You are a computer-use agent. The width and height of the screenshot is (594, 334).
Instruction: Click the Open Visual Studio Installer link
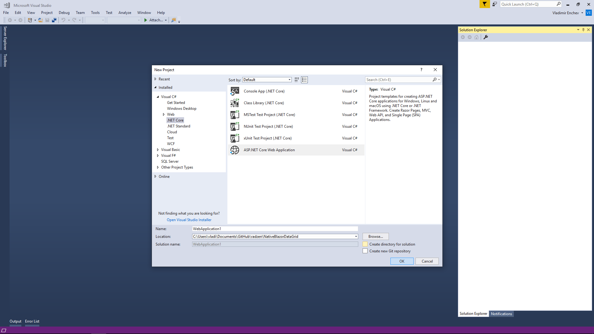pos(189,220)
